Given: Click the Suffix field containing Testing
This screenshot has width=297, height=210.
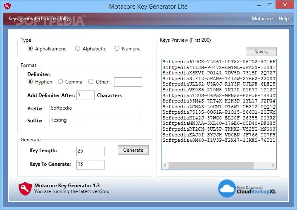Looking at the screenshot, I should (96, 121).
